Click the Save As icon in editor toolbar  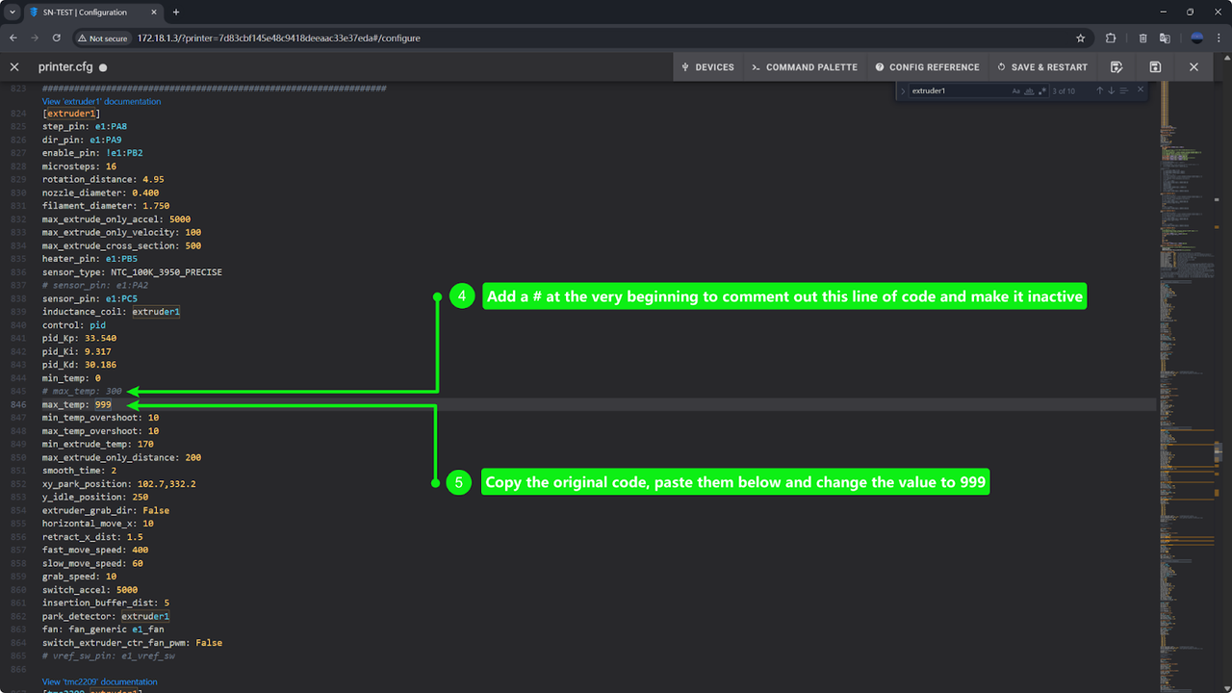[x=1116, y=67]
